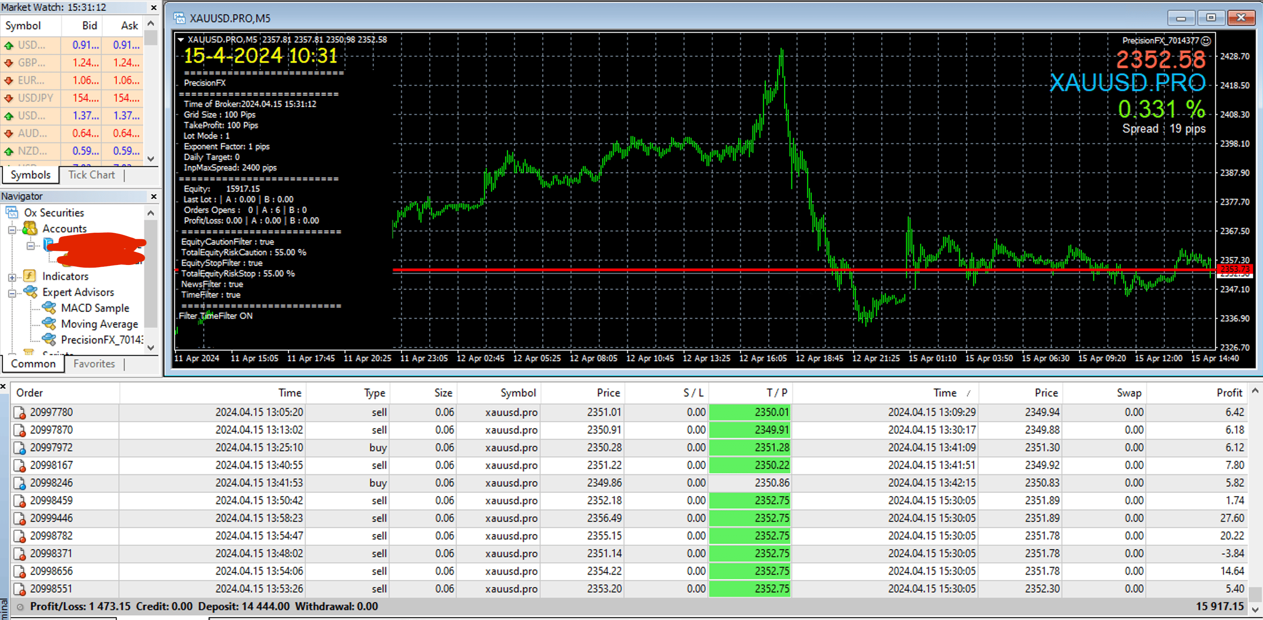Click the Moving Average expert advisor icon
1263x620 pixels.
click(49, 324)
